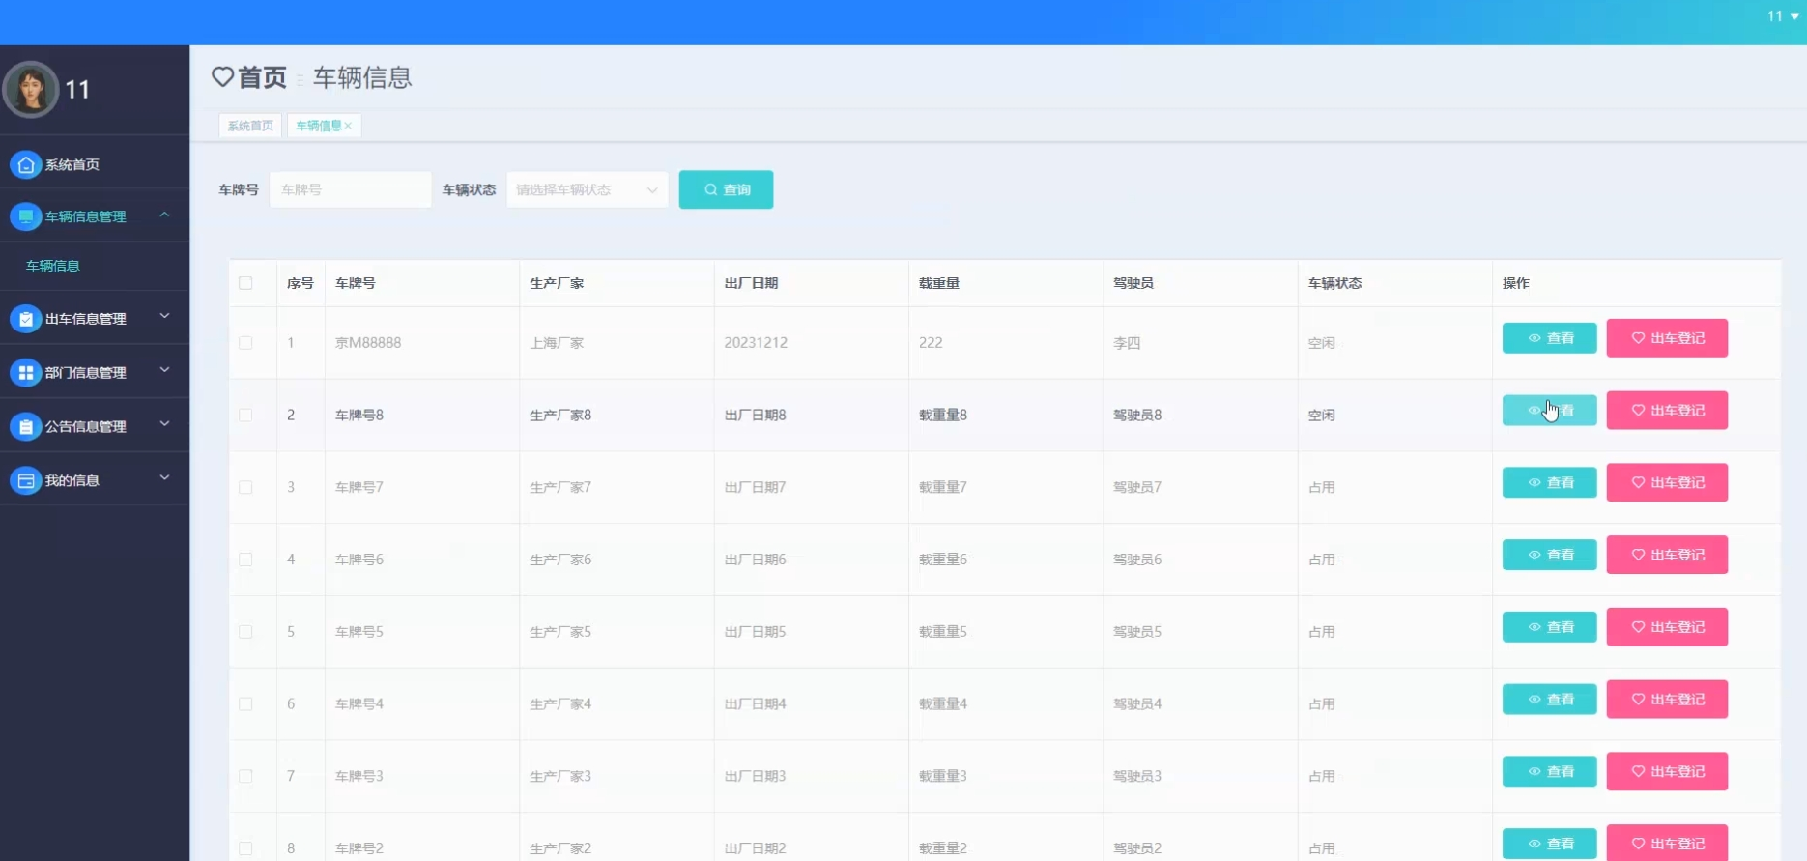Click 出车登记 for 车牌号3 row
The image size is (1807, 861).
click(1667, 771)
